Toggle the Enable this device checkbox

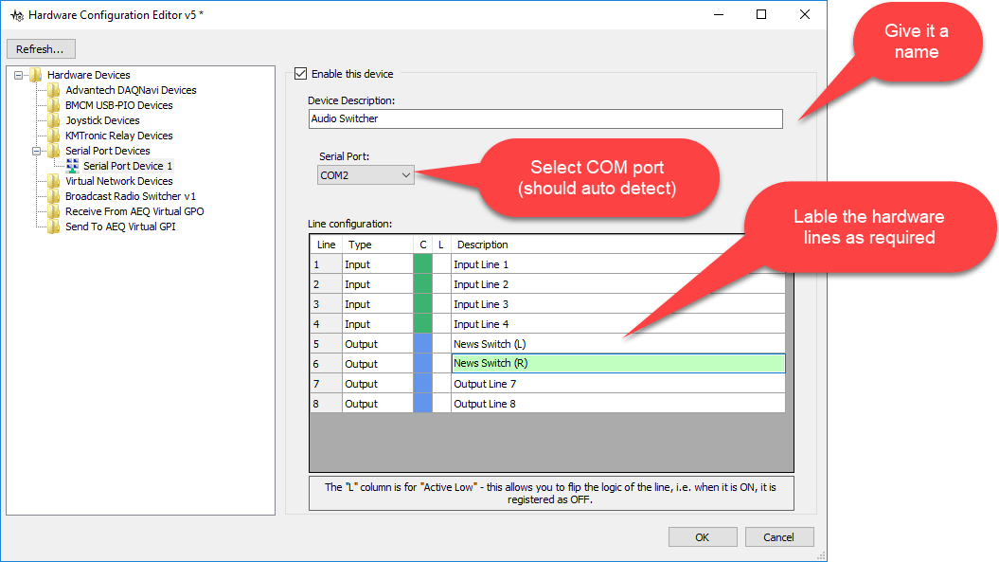(x=301, y=74)
